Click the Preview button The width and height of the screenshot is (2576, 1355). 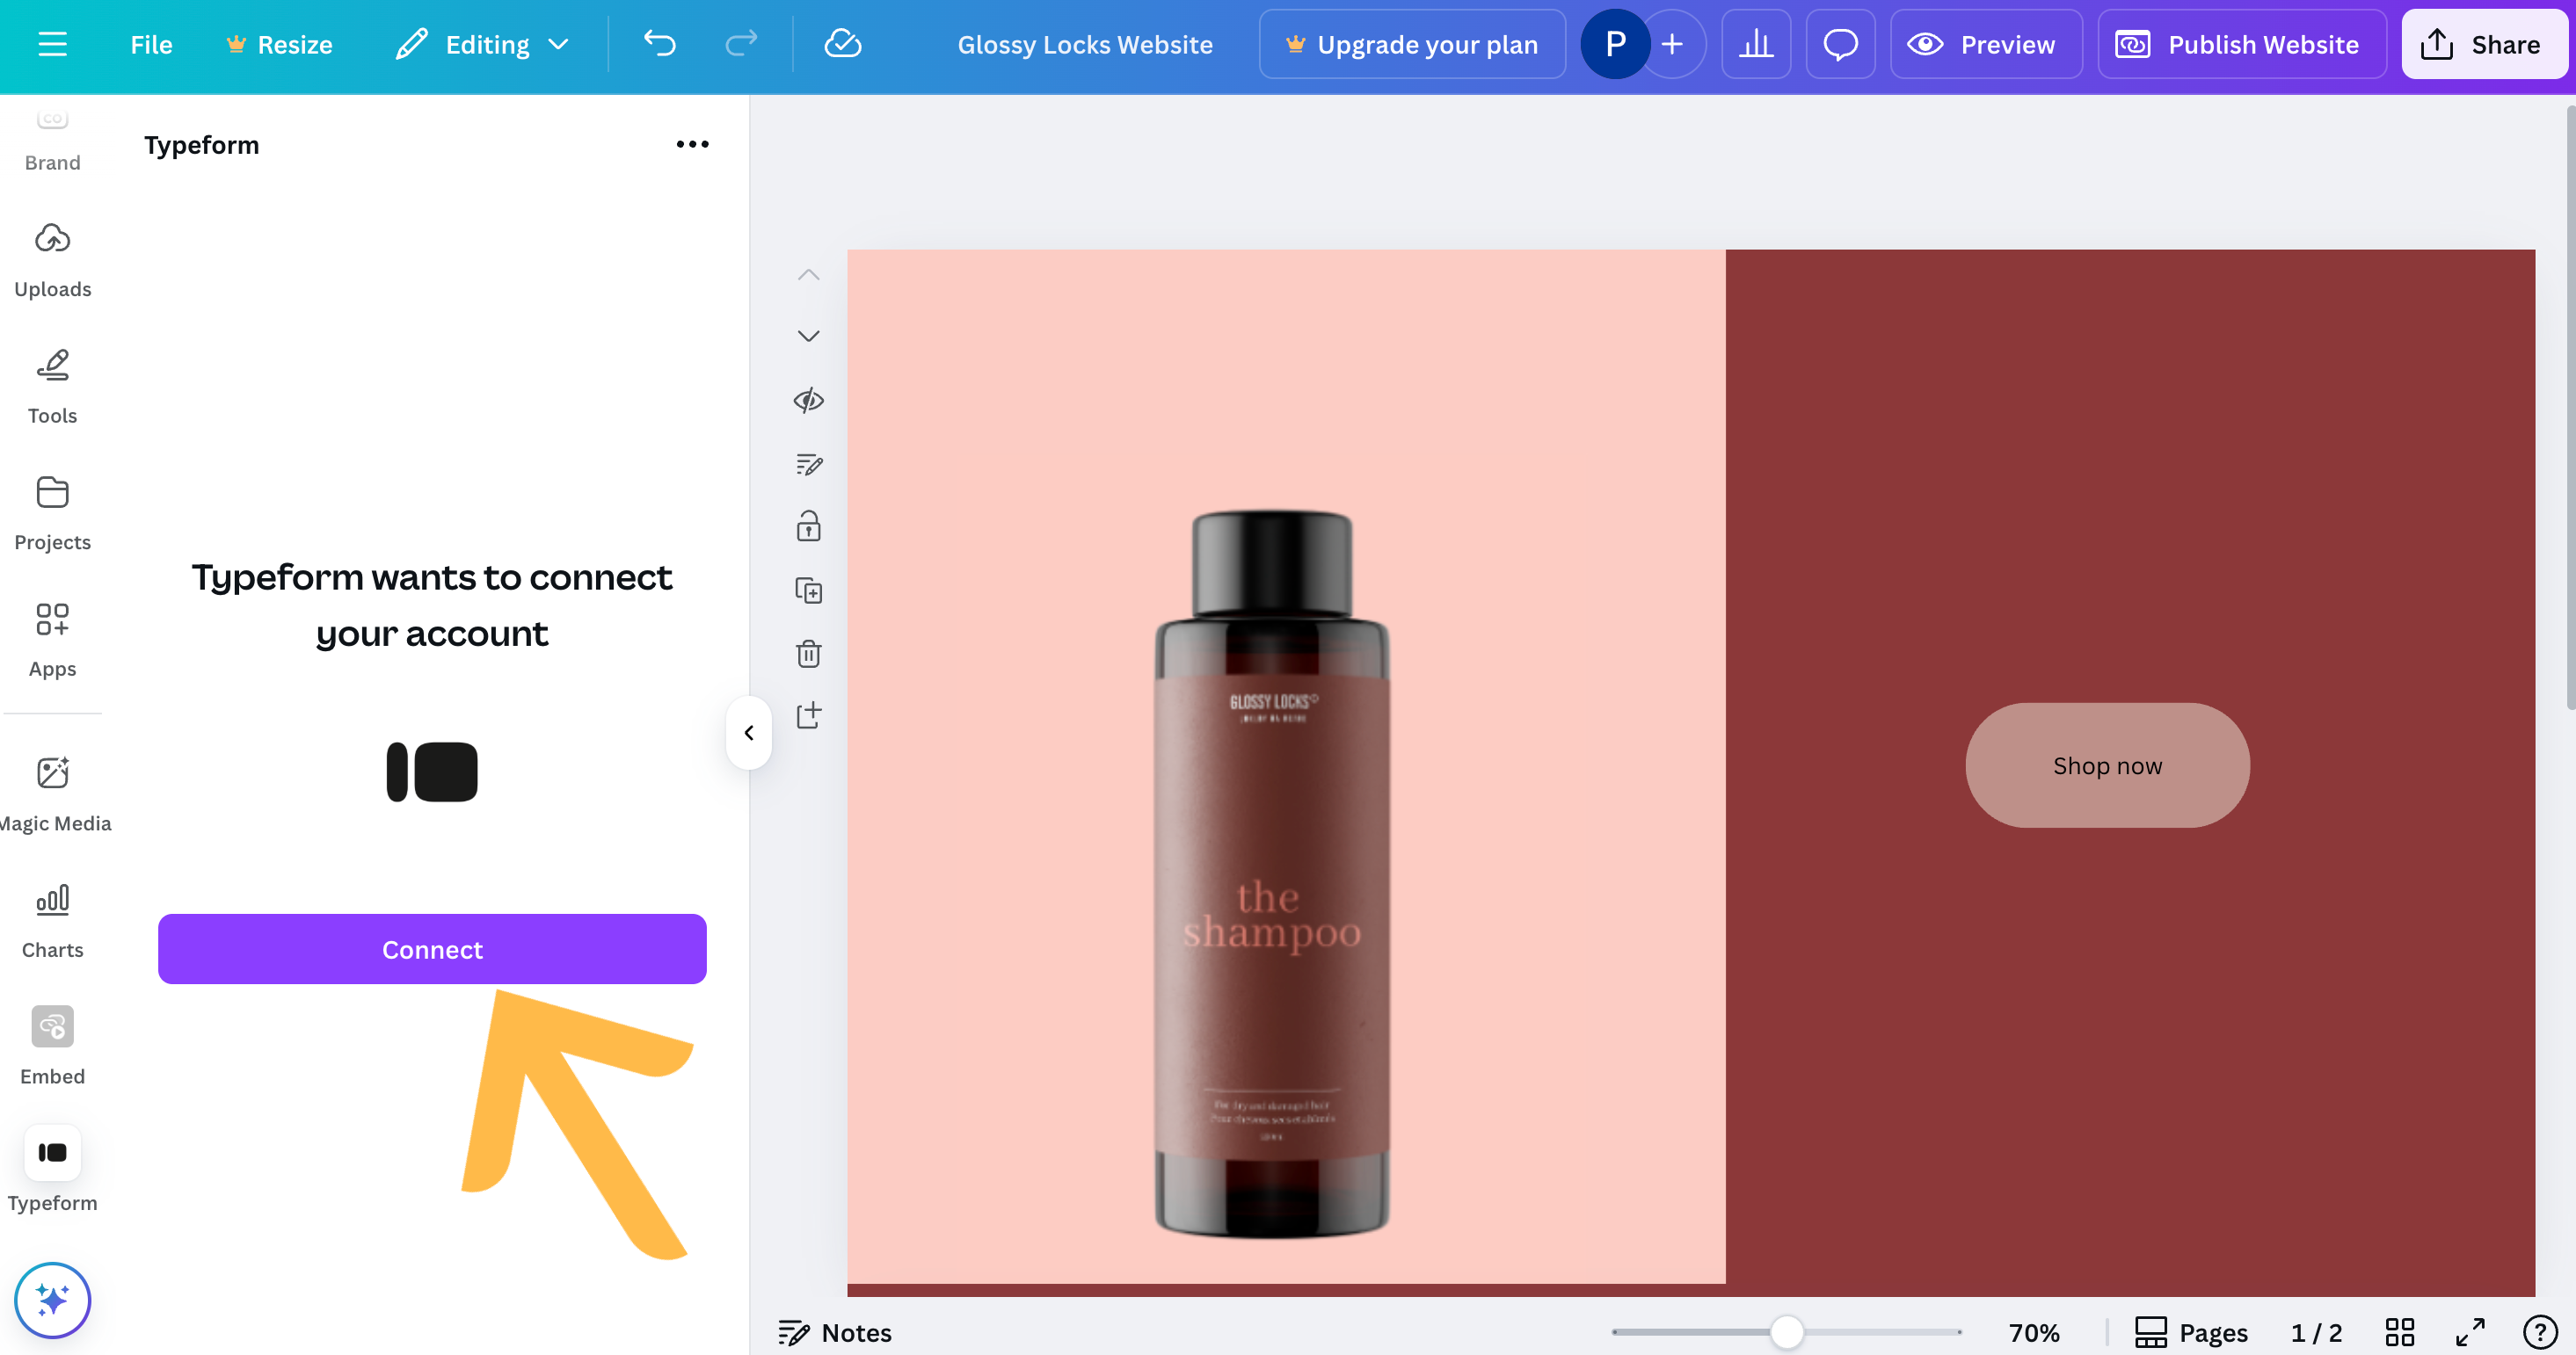[1986, 44]
